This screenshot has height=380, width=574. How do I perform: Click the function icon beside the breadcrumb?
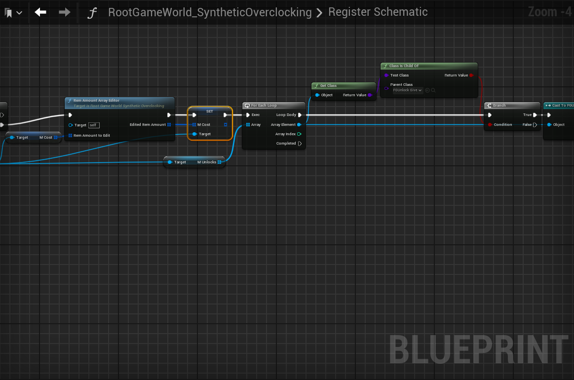coord(92,13)
